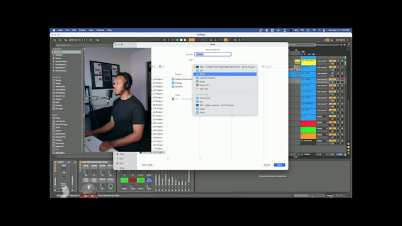
Task: Choose Music folder in location popup
Action: tap(225, 81)
